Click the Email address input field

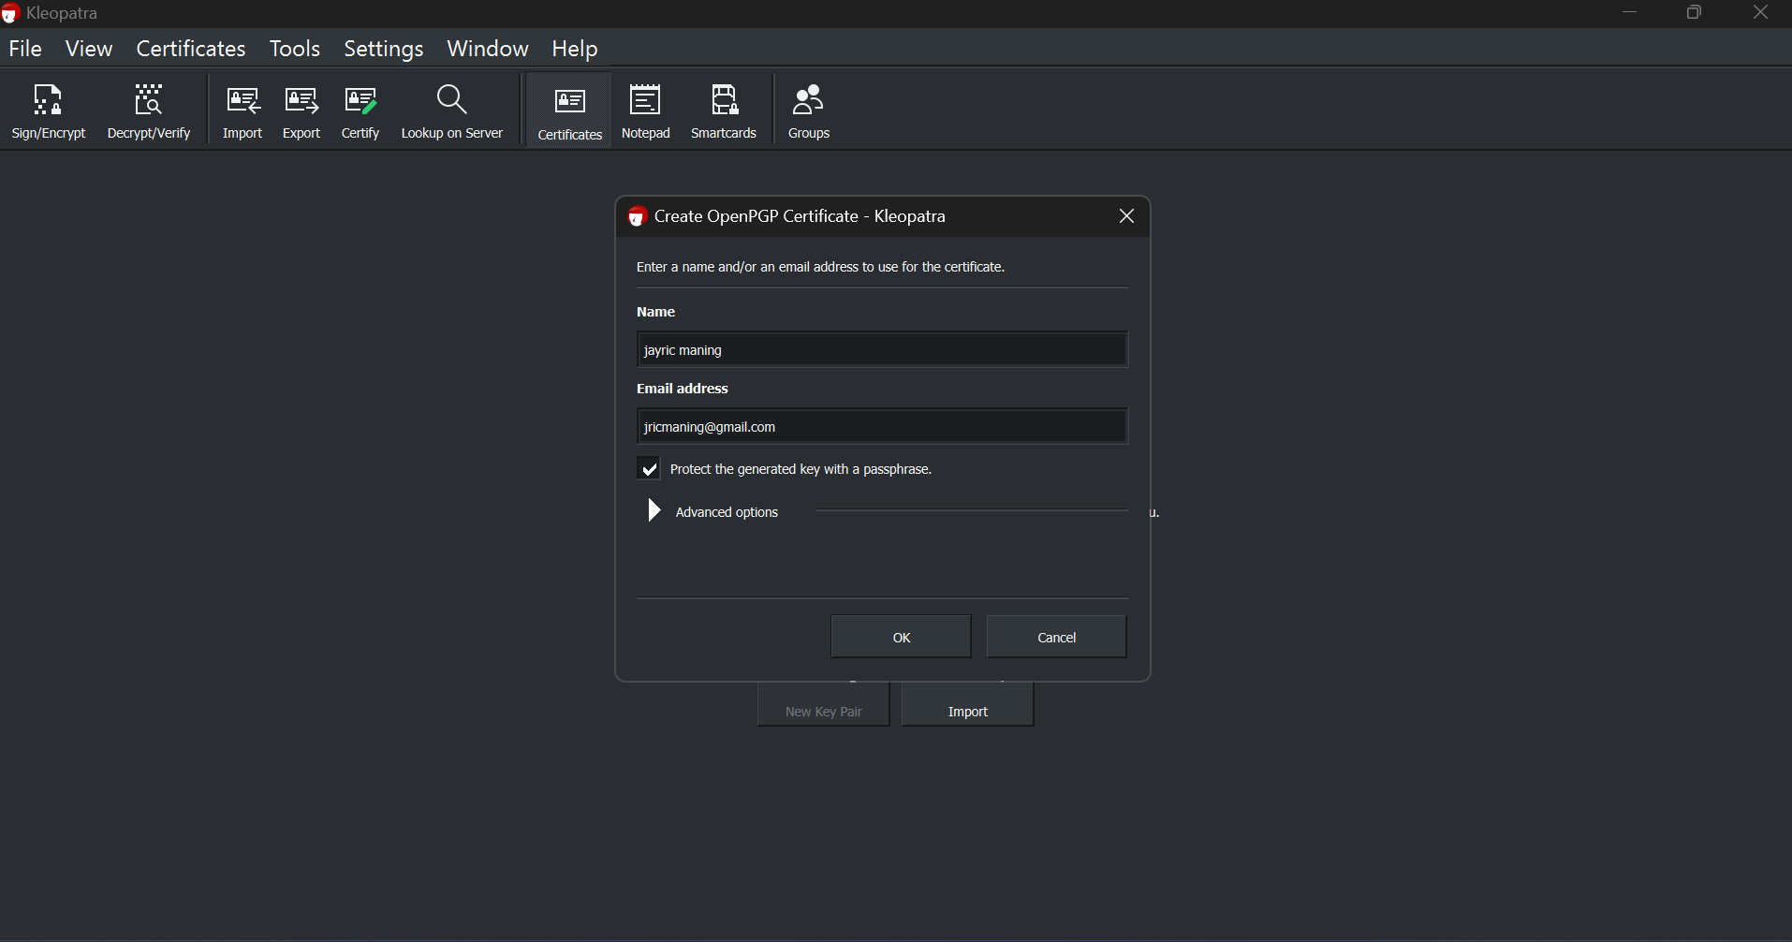pos(882,426)
